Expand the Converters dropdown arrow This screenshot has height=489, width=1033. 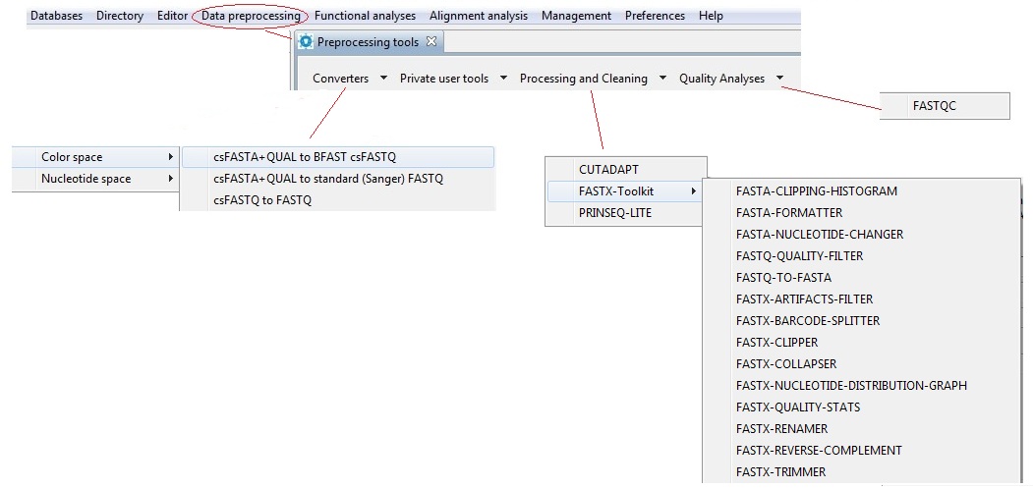[383, 79]
